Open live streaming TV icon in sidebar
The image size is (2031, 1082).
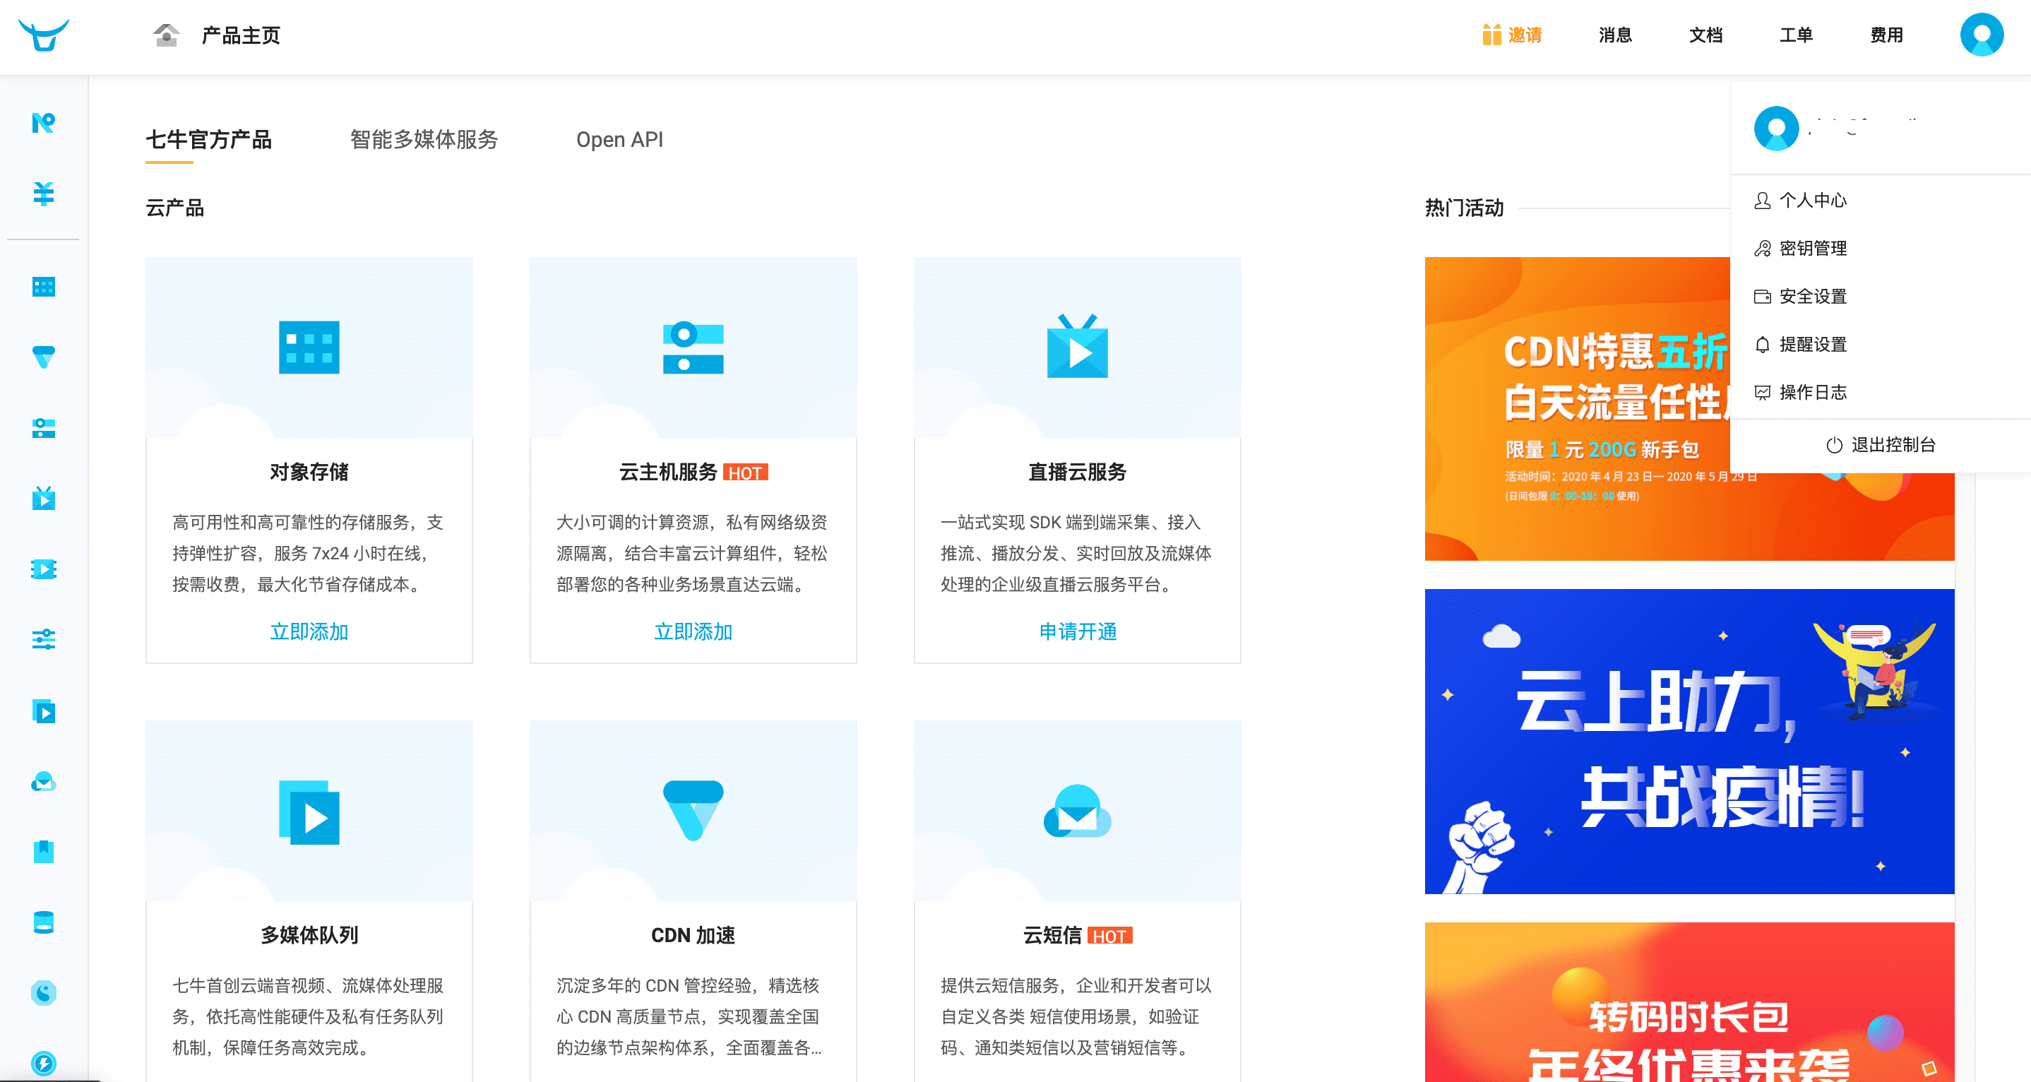43,499
